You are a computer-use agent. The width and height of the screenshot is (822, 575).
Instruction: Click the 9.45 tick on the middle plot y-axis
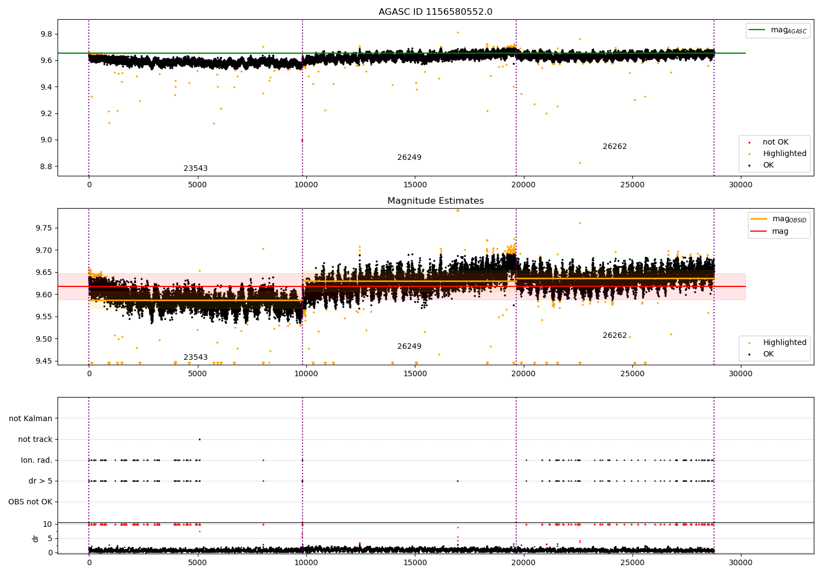44,361
